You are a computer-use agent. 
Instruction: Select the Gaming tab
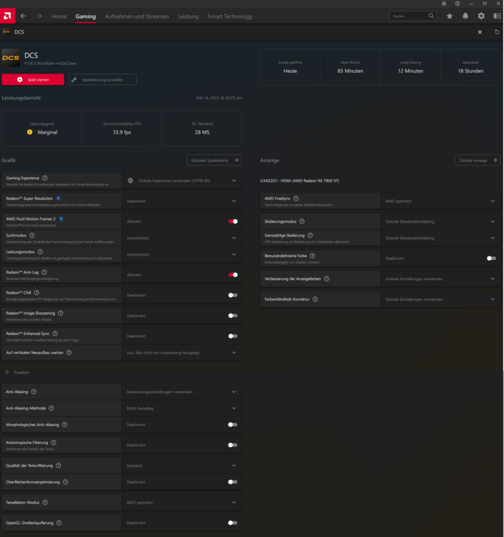coord(86,16)
